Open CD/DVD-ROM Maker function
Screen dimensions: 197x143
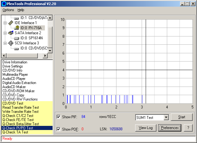click(x=18, y=91)
